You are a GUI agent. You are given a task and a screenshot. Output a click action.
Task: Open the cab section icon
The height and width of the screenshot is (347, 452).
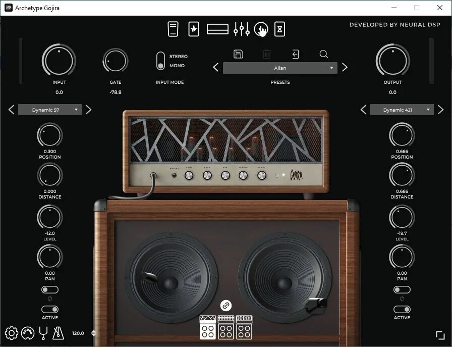tap(261, 29)
